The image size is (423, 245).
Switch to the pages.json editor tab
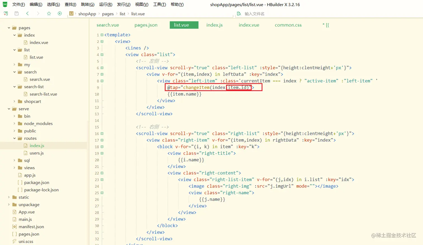click(x=146, y=25)
